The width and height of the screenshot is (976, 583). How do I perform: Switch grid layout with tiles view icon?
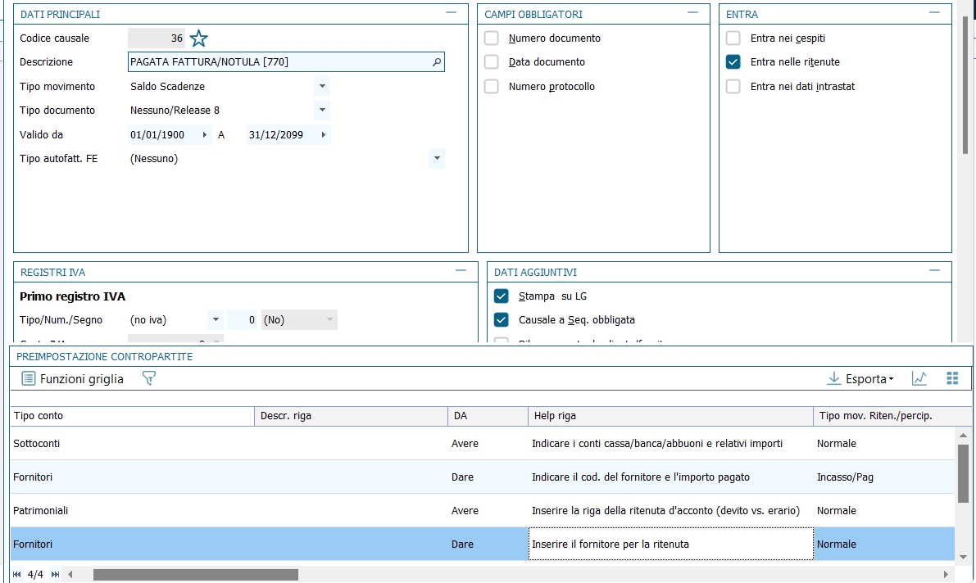[x=951, y=378]
